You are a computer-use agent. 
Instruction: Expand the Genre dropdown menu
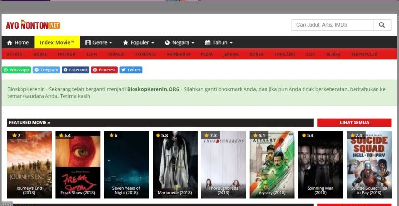[x=98, y=42]
